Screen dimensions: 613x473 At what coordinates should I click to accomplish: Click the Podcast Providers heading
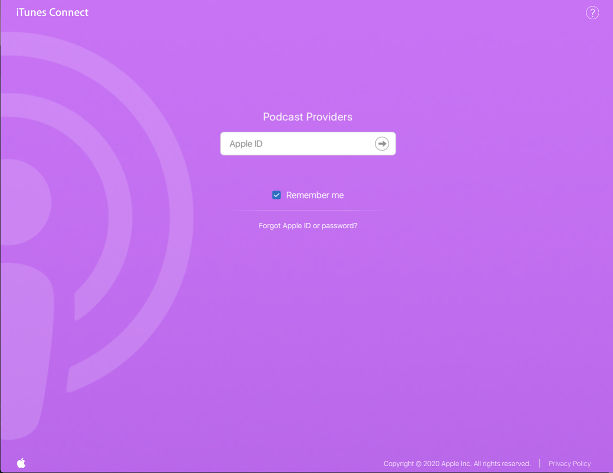click(307, 117)
